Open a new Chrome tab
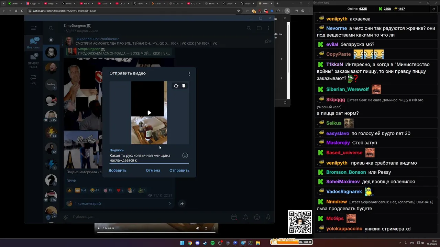 coord(277,3)
